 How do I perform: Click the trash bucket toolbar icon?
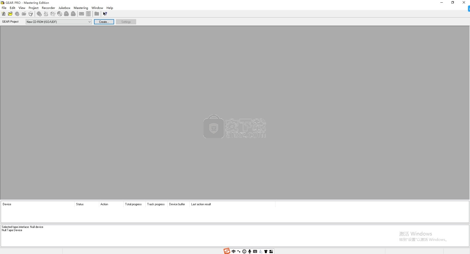(31, 14)
